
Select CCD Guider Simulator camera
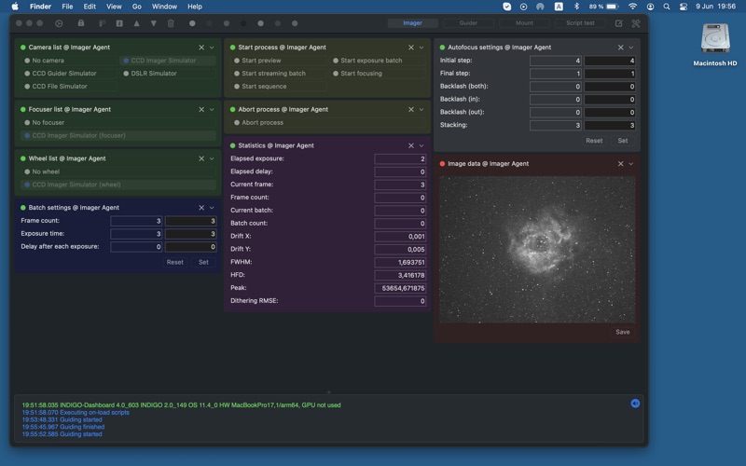coord(68,74)
